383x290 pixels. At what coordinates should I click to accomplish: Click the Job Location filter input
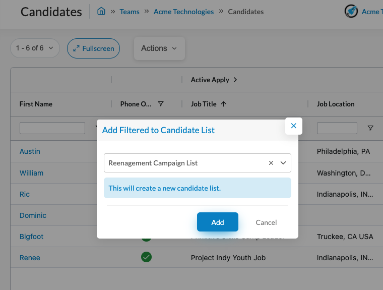point(337,128)
